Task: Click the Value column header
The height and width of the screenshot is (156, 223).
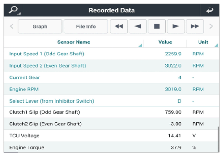Action: 165,42
